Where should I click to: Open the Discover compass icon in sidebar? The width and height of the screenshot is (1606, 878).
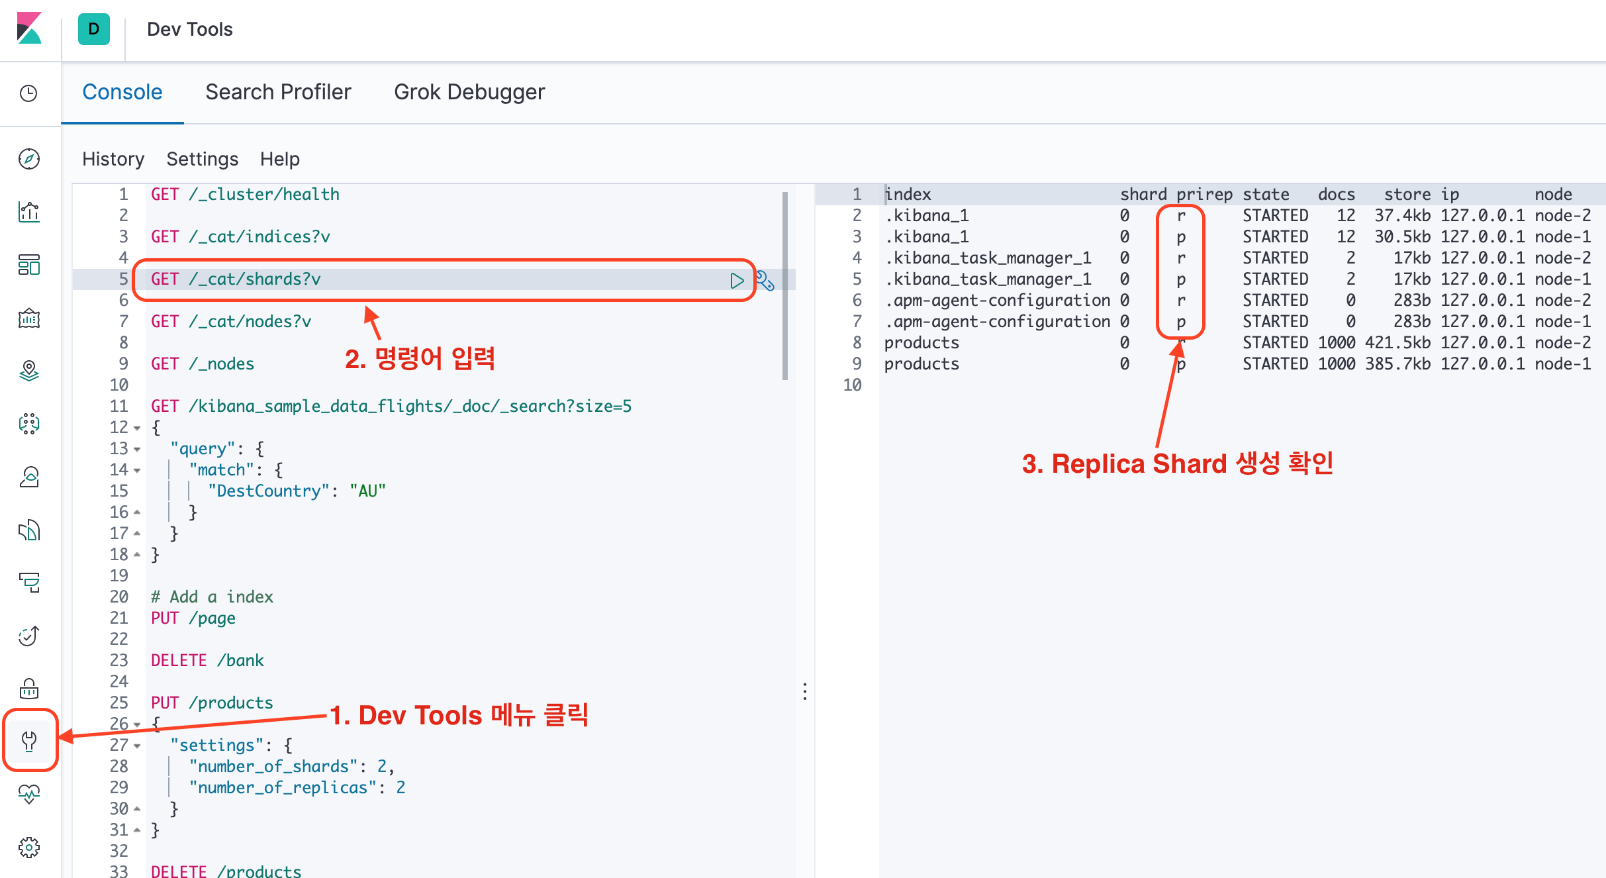[29, 159]
